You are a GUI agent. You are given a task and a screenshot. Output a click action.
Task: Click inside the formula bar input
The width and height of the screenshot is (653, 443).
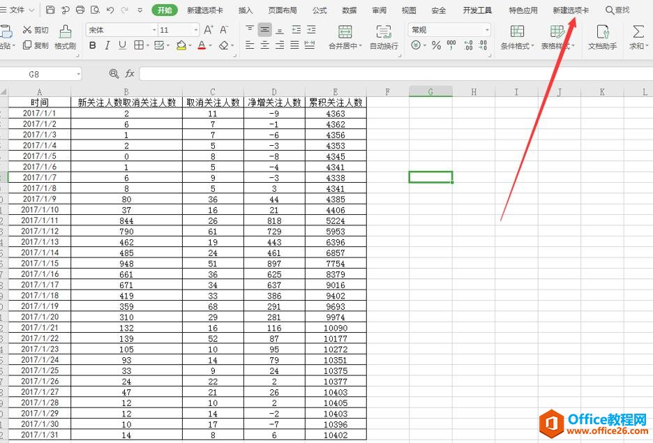[396, 74]
